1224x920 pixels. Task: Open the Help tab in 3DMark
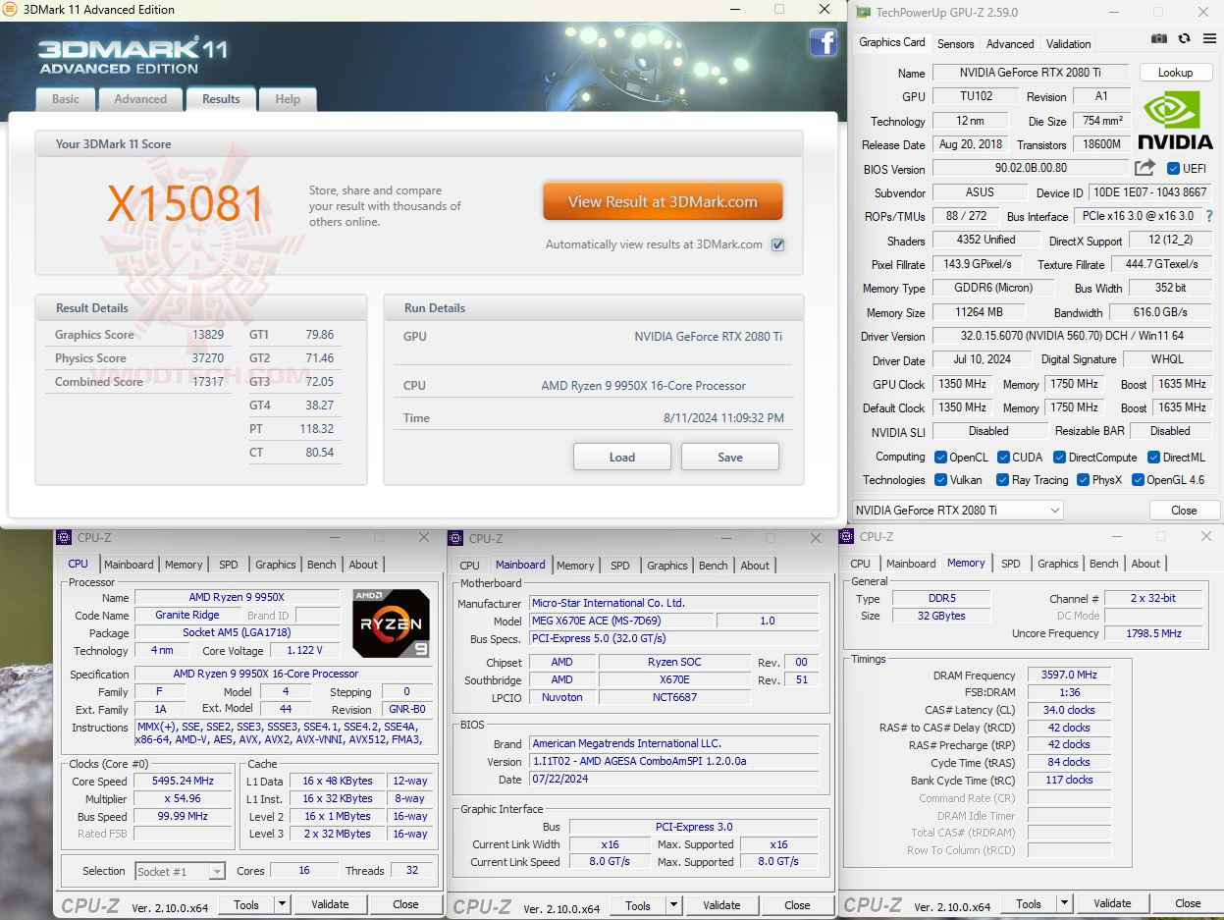[288, 99]
